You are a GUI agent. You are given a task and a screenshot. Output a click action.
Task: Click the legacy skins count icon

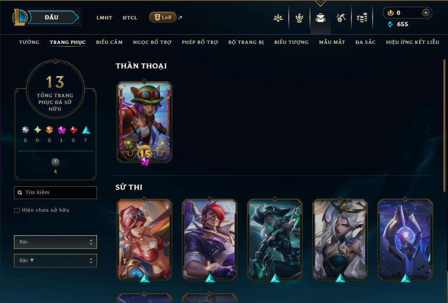(55, 162)
